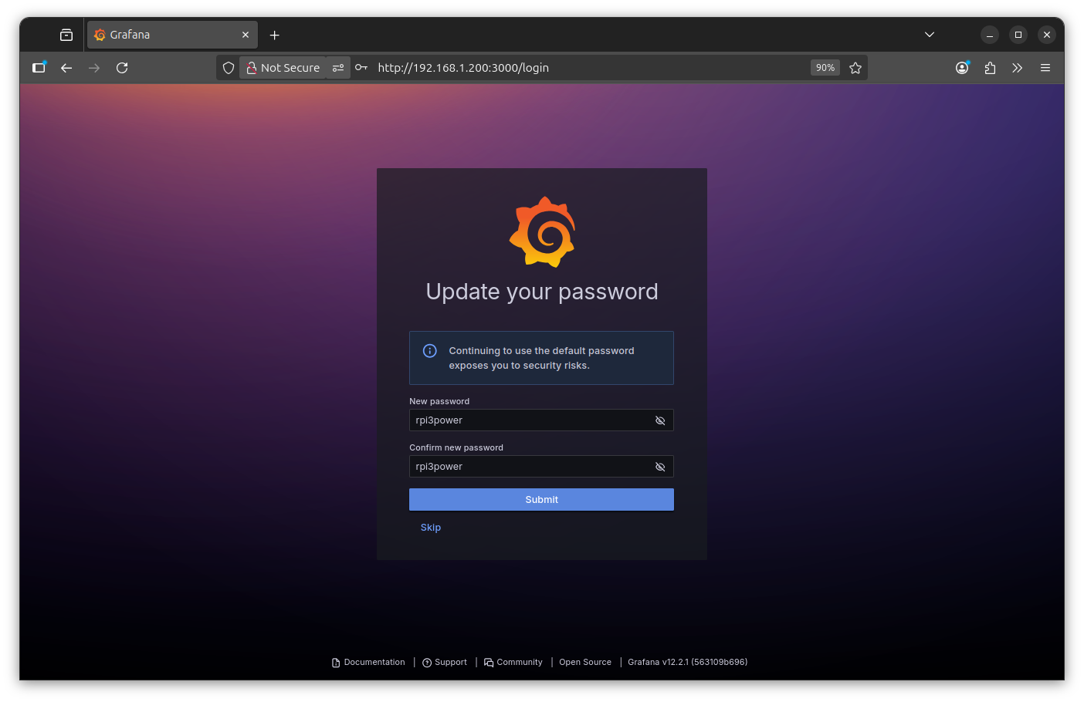
Task: Go back using the back arrow
Action: tap(66, 68)
